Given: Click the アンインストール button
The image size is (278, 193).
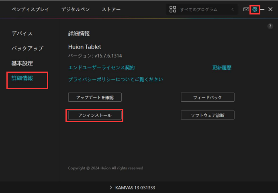Looking at the screenshot, I should tap(95, 115).
